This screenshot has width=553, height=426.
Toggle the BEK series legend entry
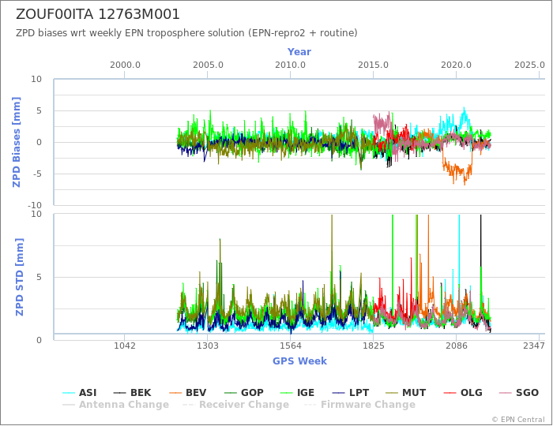(132, 393)
